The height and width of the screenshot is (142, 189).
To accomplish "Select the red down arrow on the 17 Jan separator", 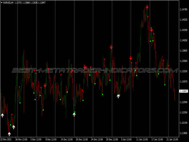I will click(x=152, y=30).
